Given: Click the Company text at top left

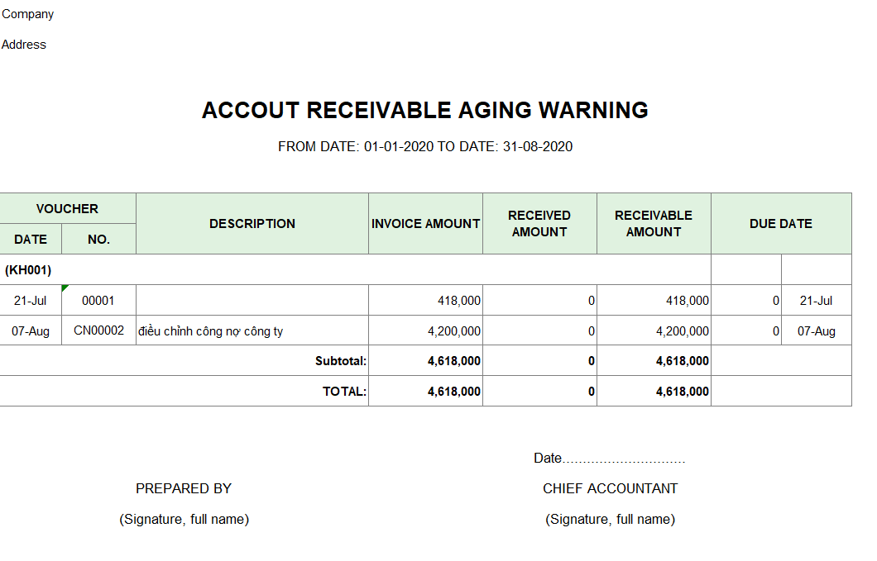Looking at the screenshot, I should [28, 14].
